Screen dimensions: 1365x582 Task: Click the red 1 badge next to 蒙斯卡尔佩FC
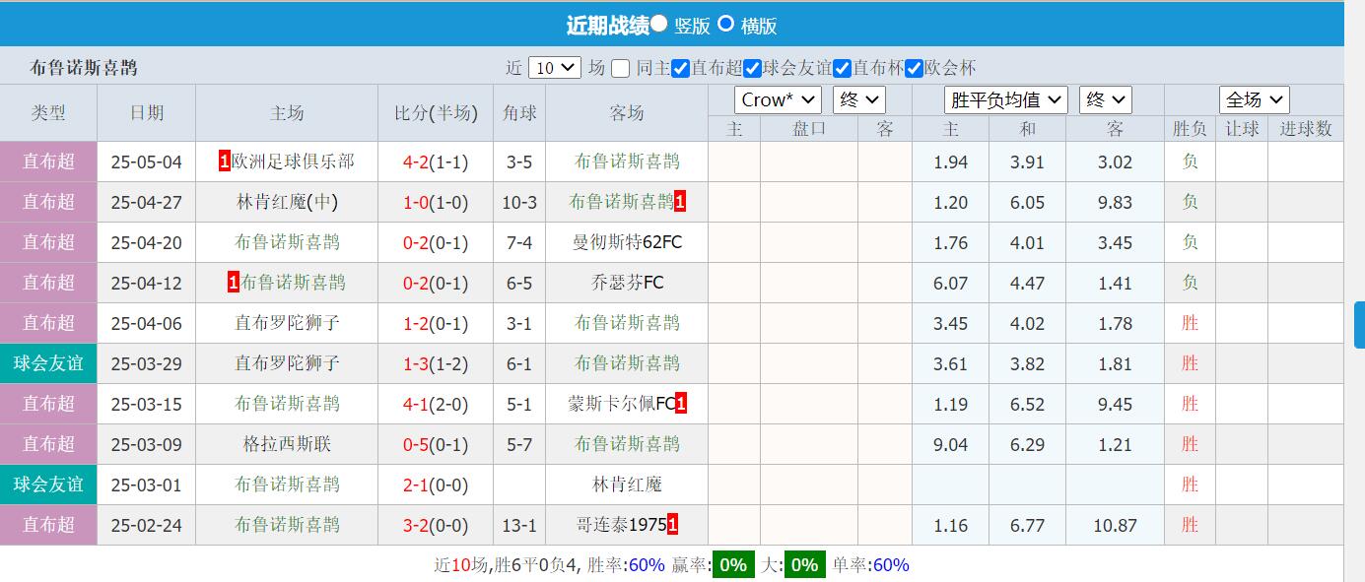pyautogui.click(x=679, y=403)
